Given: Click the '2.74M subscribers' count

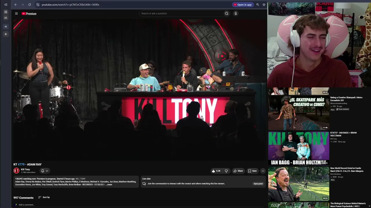Looking at the screenshot, I should (28, 172).
